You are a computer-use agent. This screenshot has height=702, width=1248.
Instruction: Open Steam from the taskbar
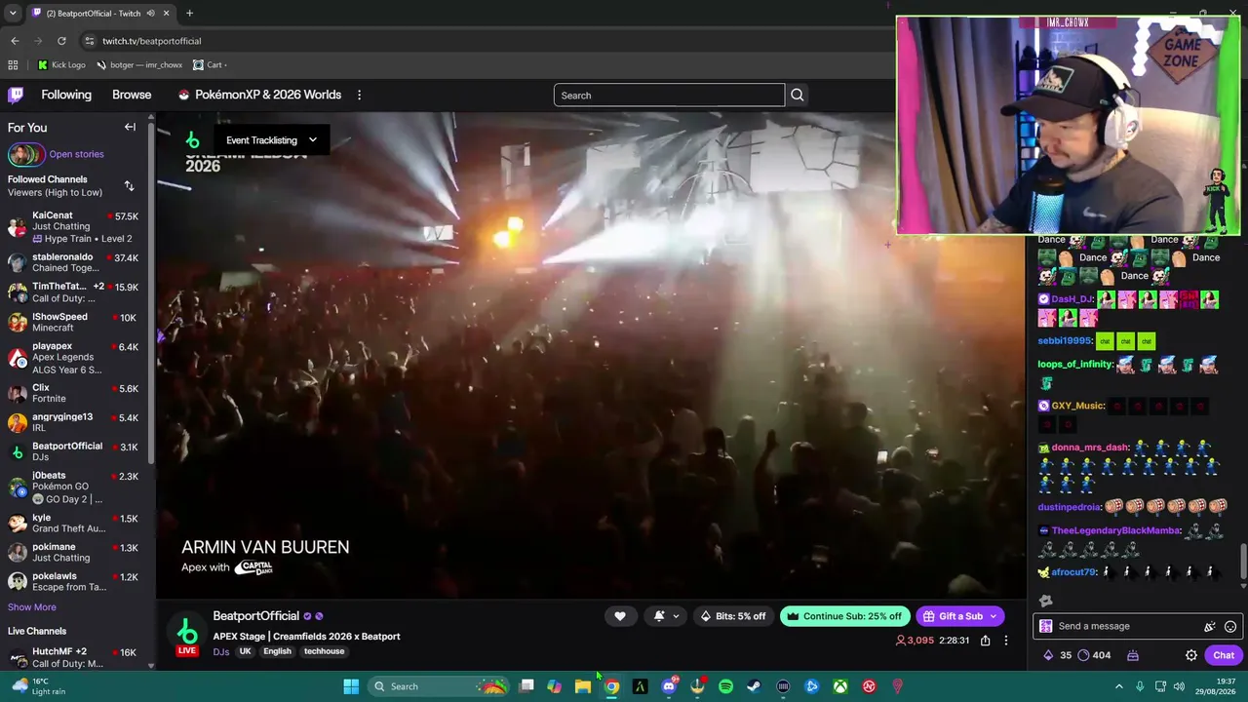click(754, 686)
